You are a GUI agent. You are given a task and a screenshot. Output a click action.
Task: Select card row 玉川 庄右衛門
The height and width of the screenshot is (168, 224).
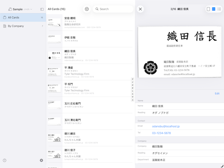[x=91, y=105]
